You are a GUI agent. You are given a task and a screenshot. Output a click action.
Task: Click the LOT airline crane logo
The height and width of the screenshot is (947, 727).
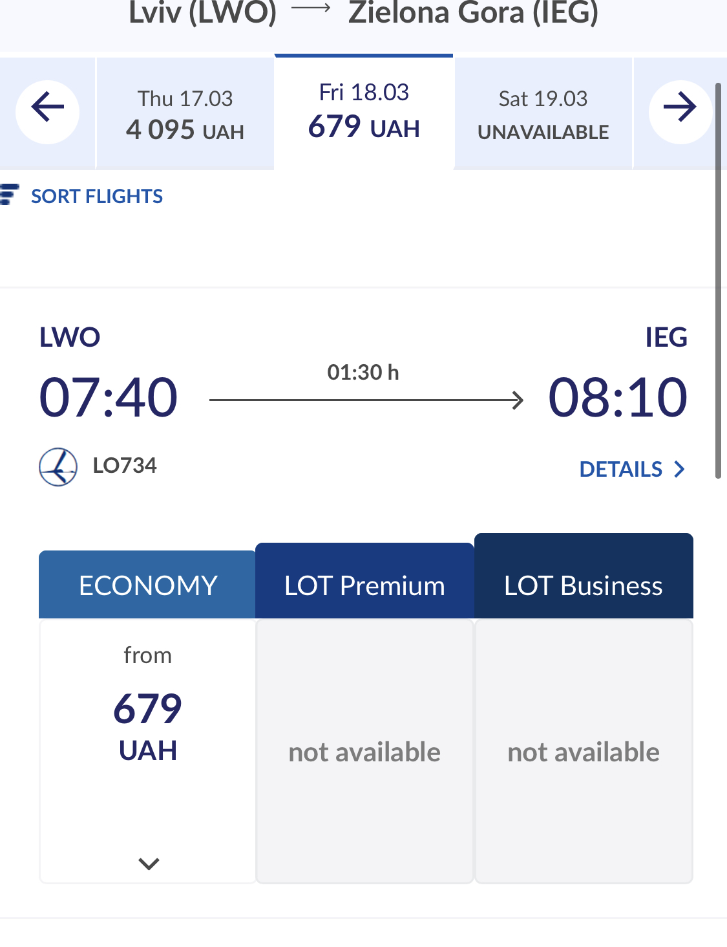(x=58, y=466)
